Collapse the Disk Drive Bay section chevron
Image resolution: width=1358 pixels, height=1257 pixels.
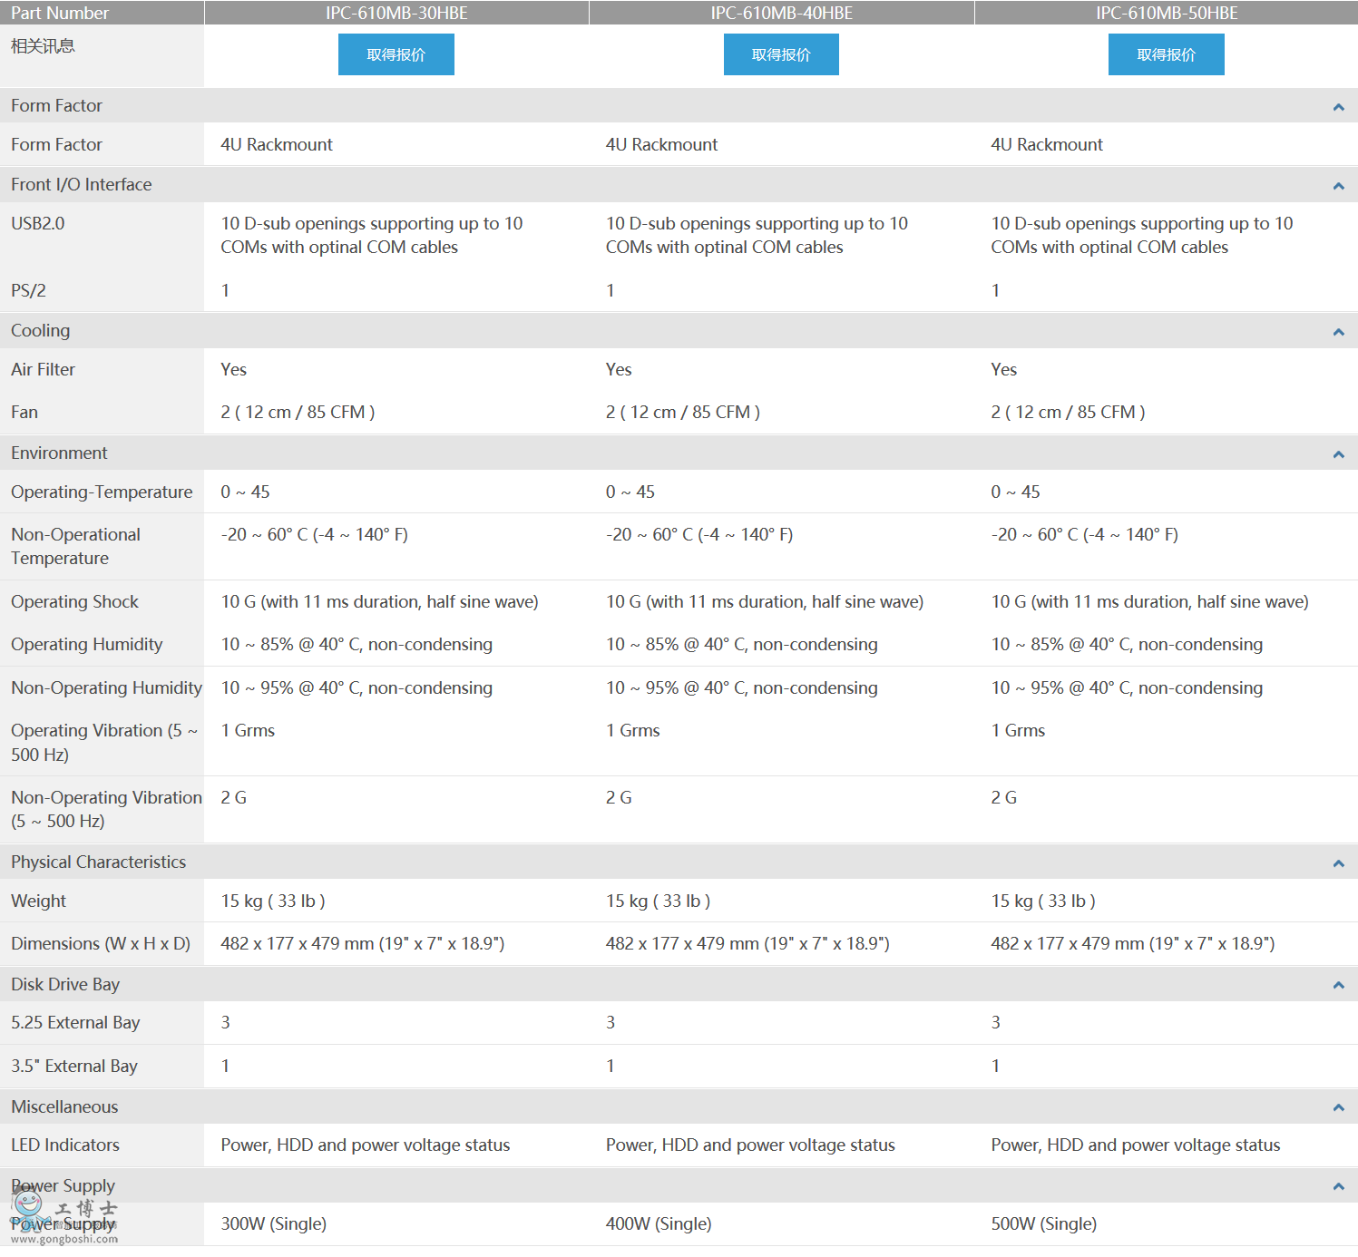tap(1338, 985)
